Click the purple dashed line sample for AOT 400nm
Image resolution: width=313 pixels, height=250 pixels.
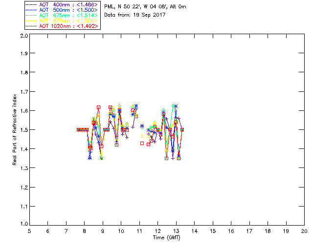pos(31,4)
